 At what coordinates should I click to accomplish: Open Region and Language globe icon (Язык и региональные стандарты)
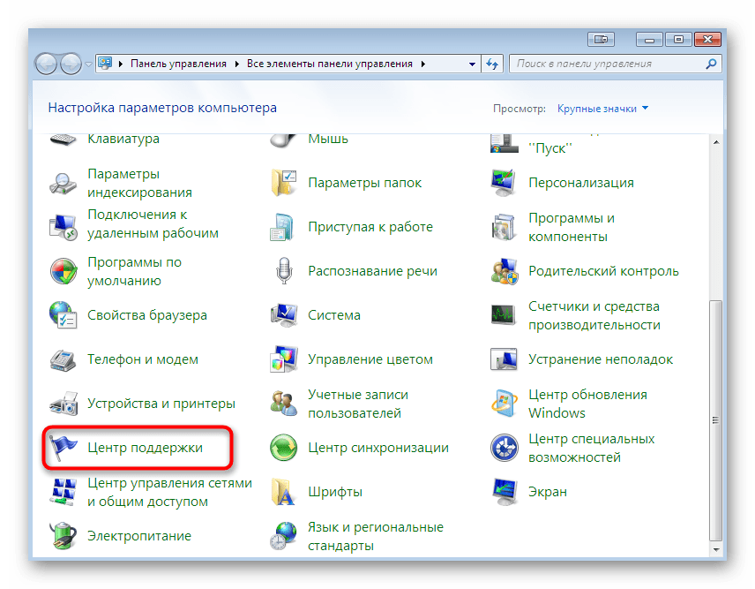click(x=284, y=536)
